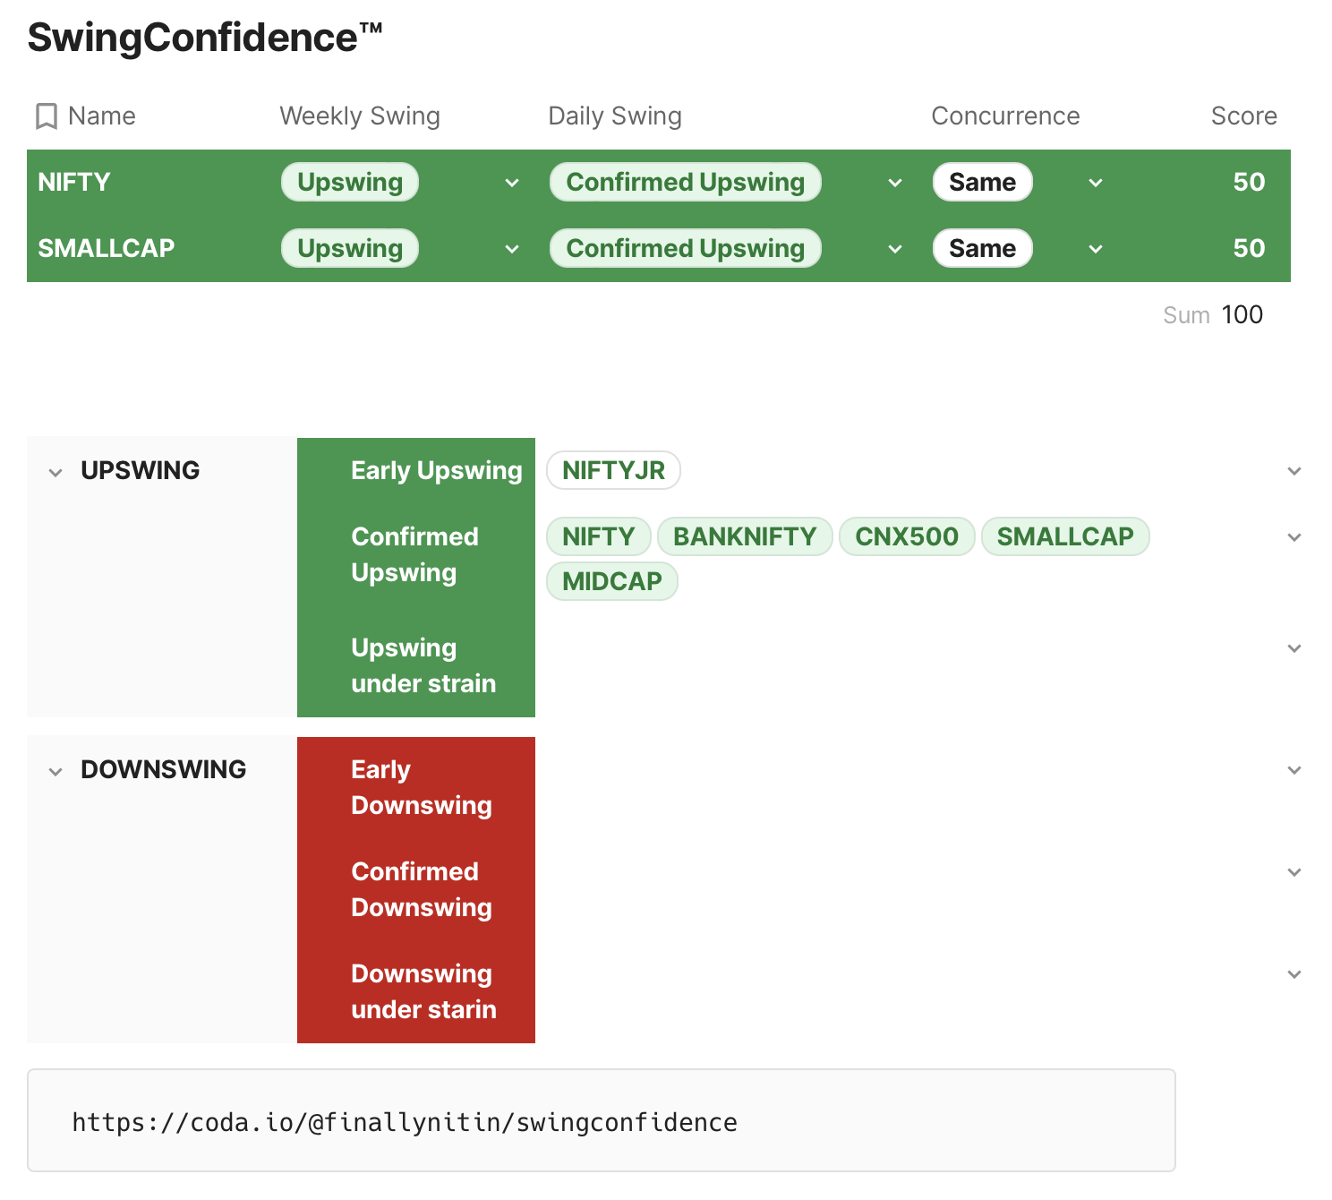The height and width of the screenshot is (1200, 1332).
Task: Open dropdown arrow in Upswing under strain row
Action: pos(1294,648)
